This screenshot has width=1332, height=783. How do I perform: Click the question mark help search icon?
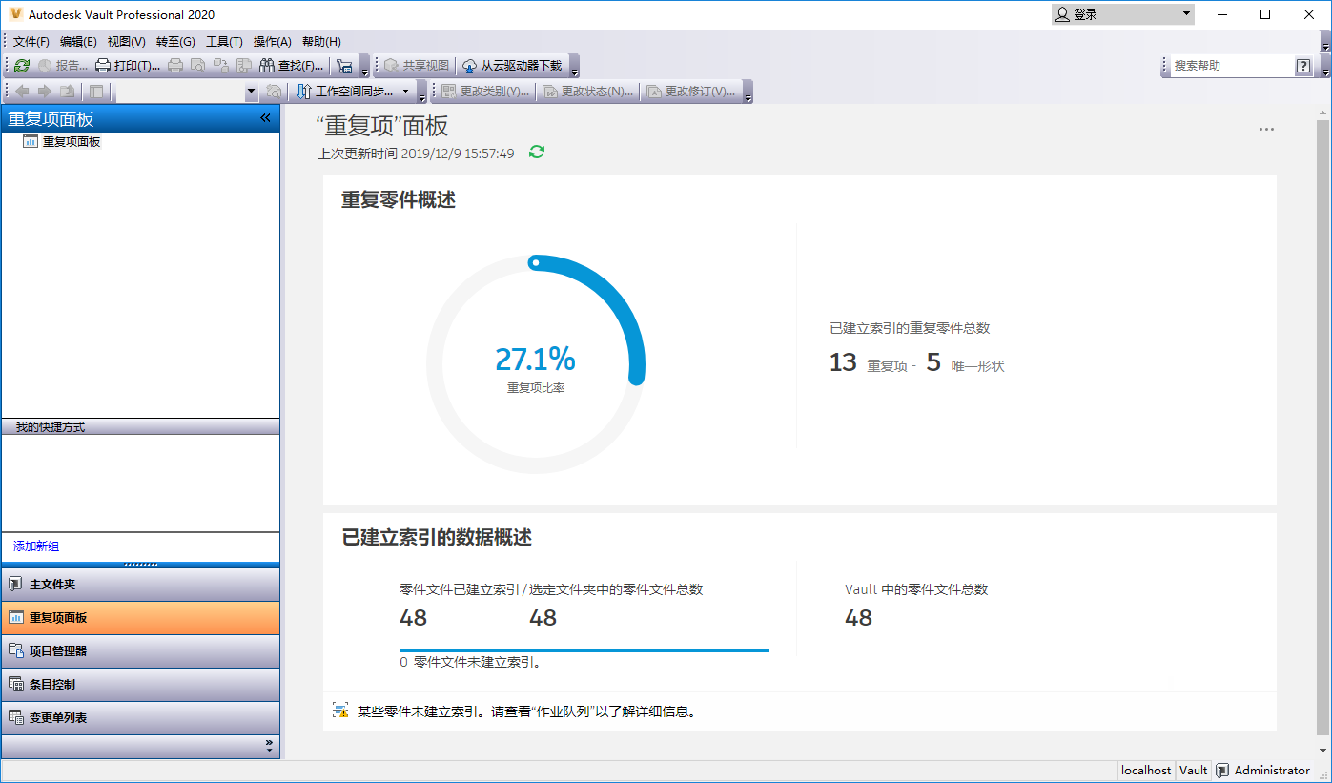[1303, 66]
